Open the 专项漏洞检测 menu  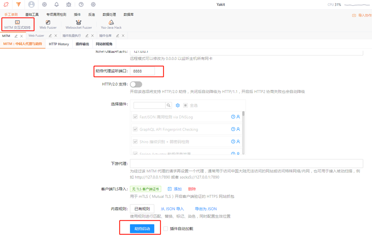[x=56, y=15]
